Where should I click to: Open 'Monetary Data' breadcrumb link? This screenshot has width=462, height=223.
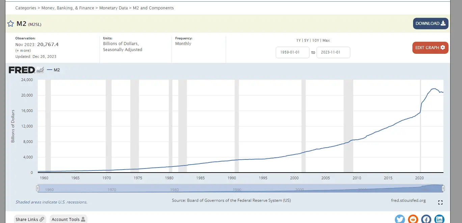(113, 8)
